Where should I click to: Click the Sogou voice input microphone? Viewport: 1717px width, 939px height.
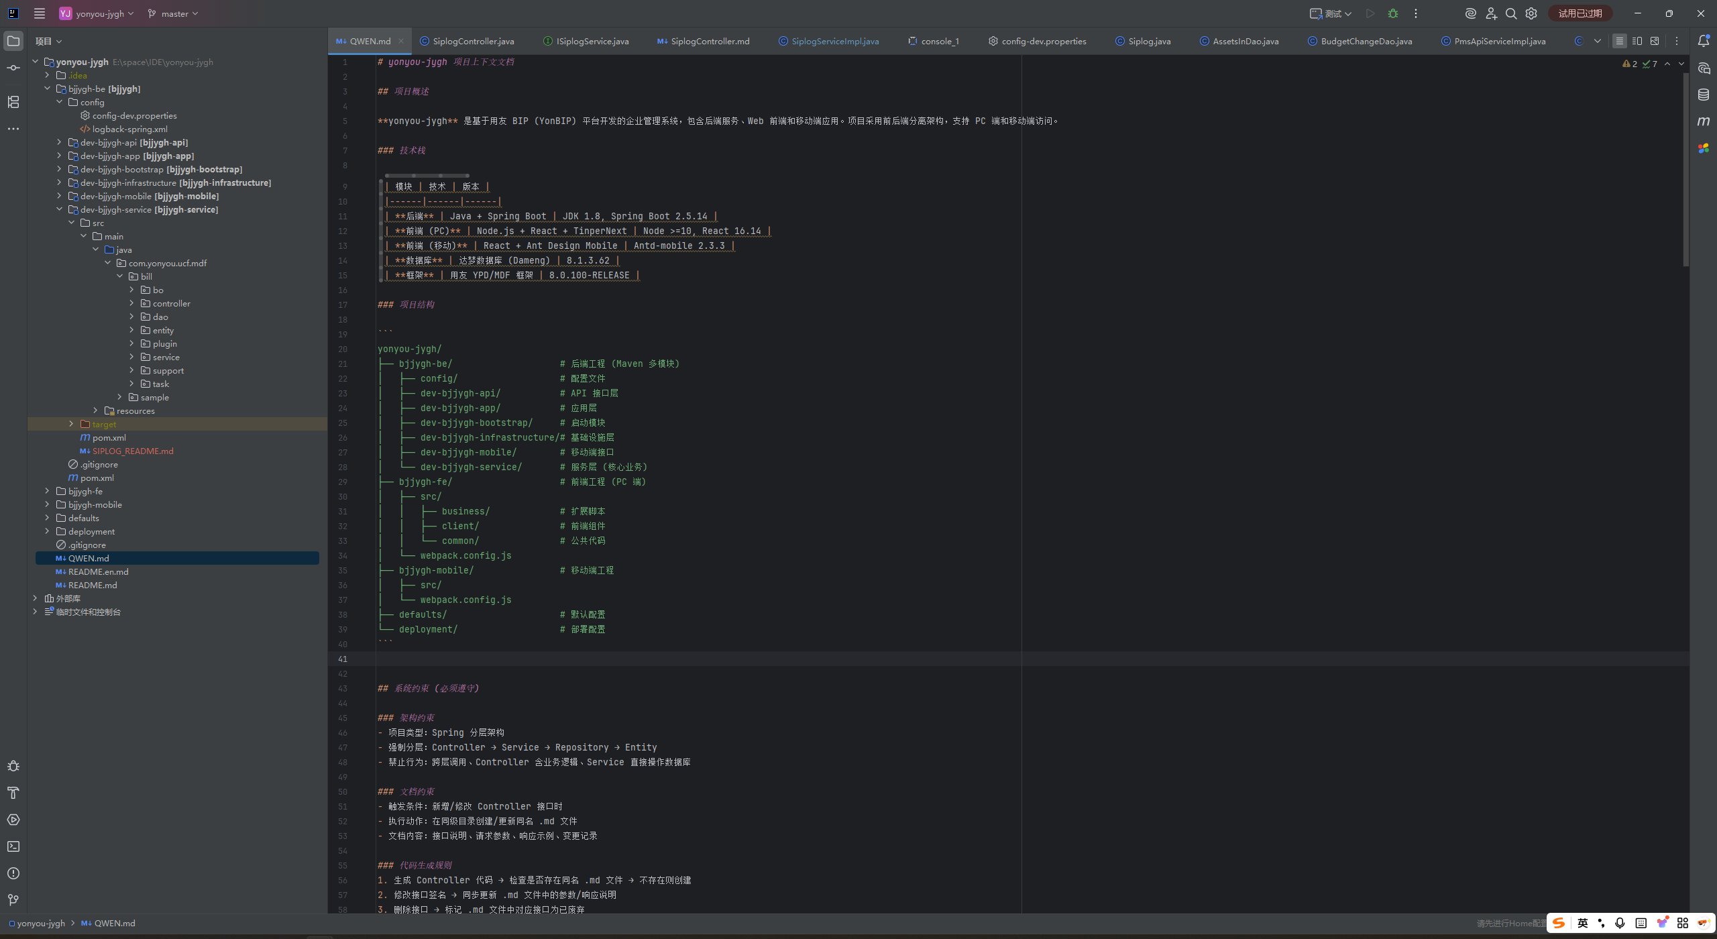pos(1620,923)
